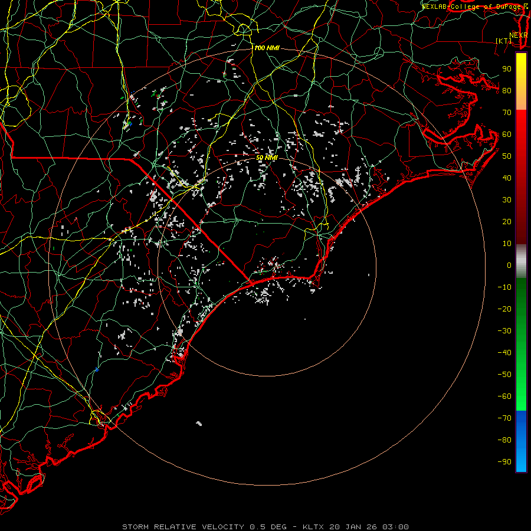The height and width of the screenshot is (531, 531).
Task: Select the NEXLAB-College of DuPage header text
Action: coord(471,6)
